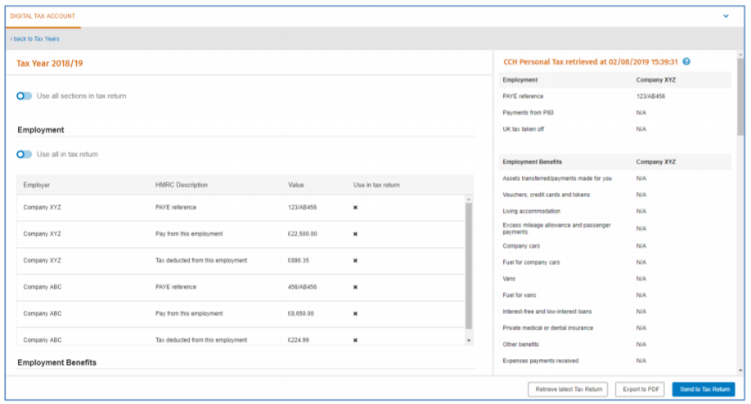Select the value £22,500.00

(x=302, y=234)
